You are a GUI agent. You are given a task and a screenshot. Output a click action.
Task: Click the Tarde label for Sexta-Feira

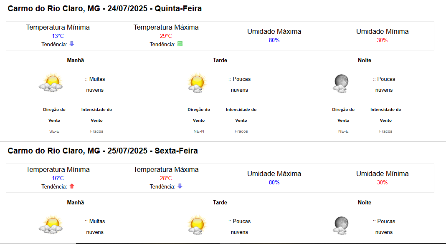click(220, 203)
